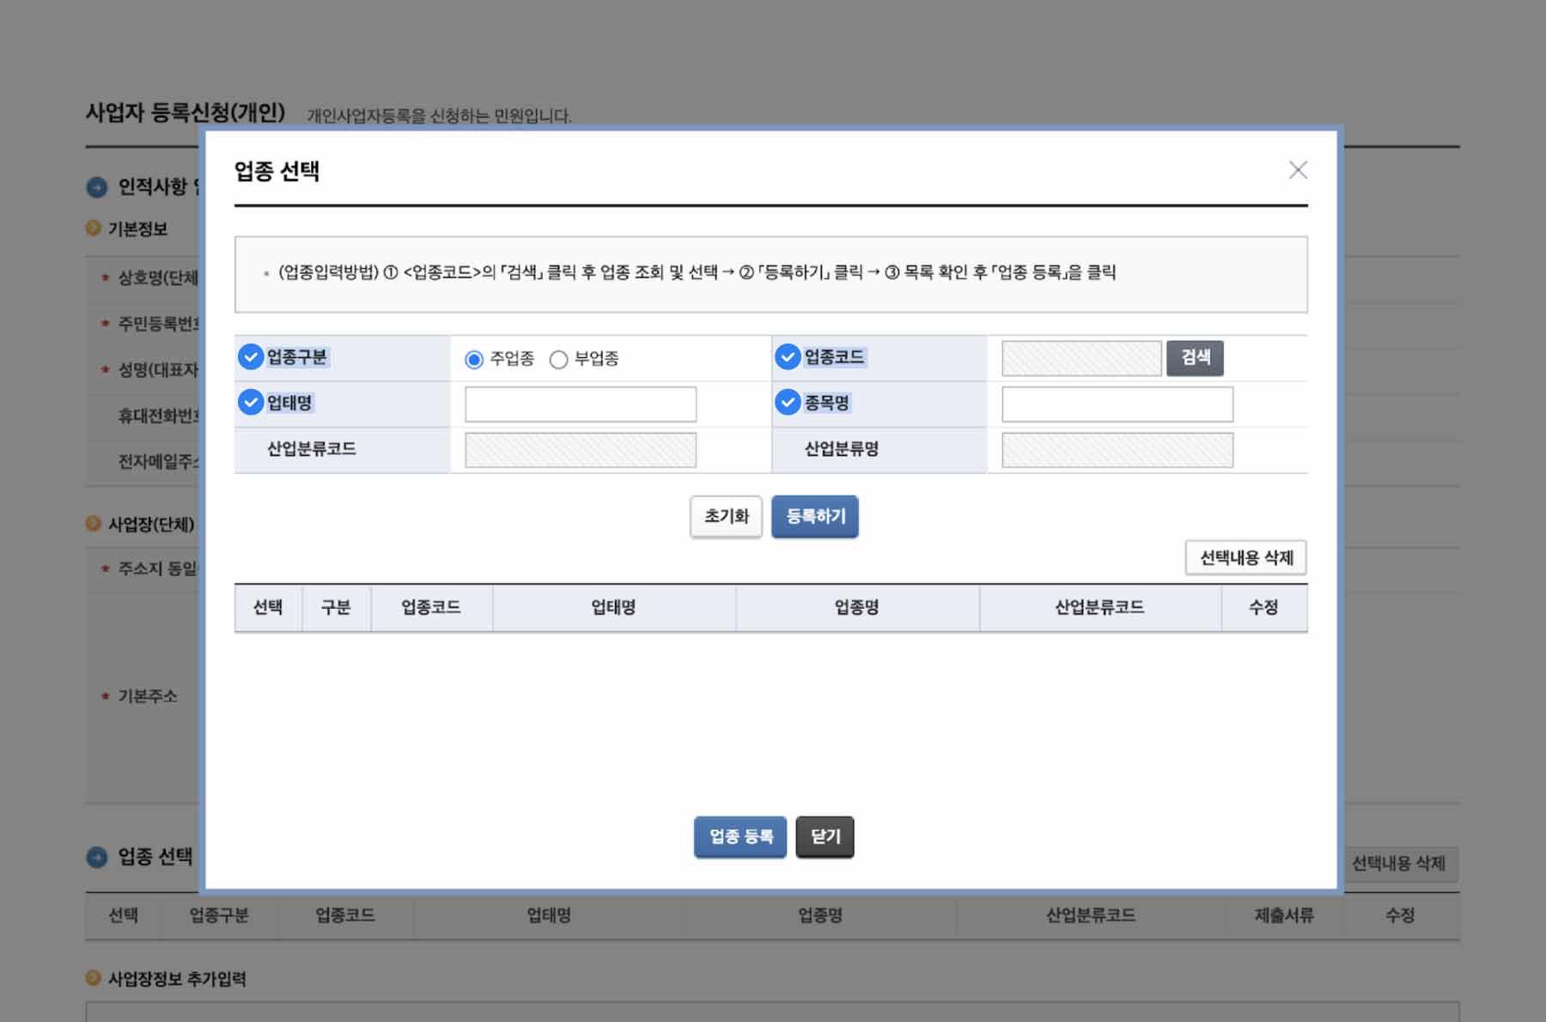Click the check icon beside 업태명
Image resolution: width=1546 pixels, height=1022 pixels.
pos(250,403)
